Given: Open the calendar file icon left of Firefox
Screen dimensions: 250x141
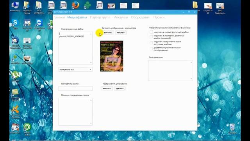Looking at the screenshot, I should [63, 5].
